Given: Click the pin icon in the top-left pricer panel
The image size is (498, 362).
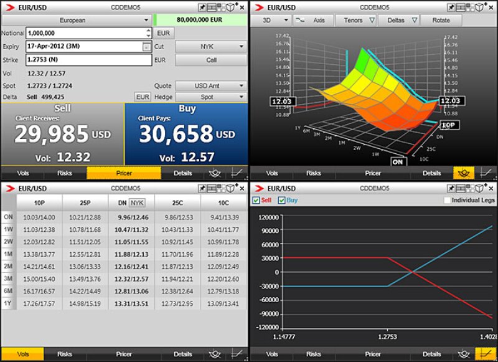Looking at the screenshot, I should click(x=203, y=7).
